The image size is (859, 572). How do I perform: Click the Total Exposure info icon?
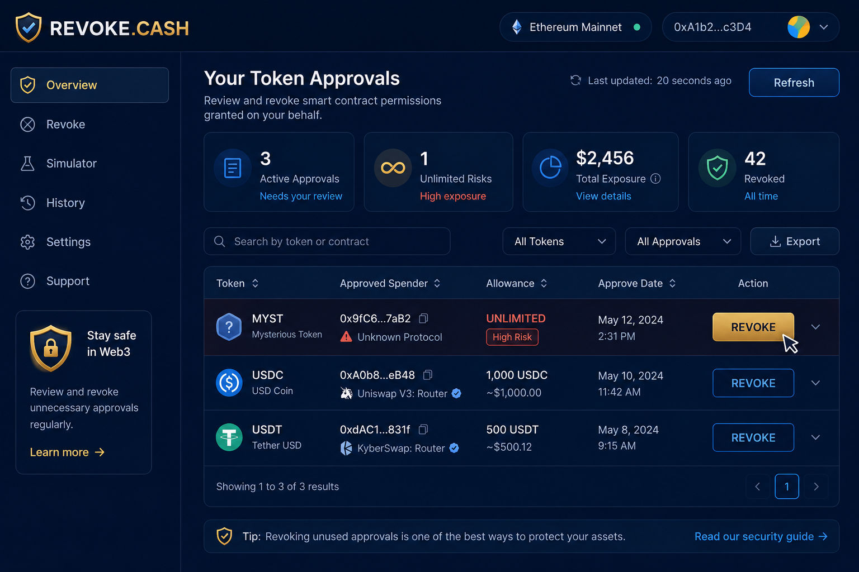656,179
